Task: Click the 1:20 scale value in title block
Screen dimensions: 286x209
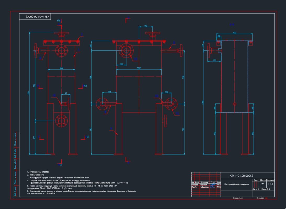Action: click(271, 184)
